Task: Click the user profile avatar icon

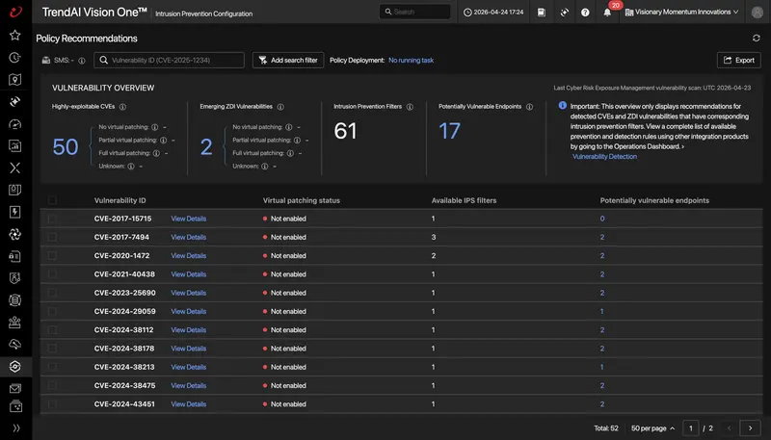Action: [758, 13]
